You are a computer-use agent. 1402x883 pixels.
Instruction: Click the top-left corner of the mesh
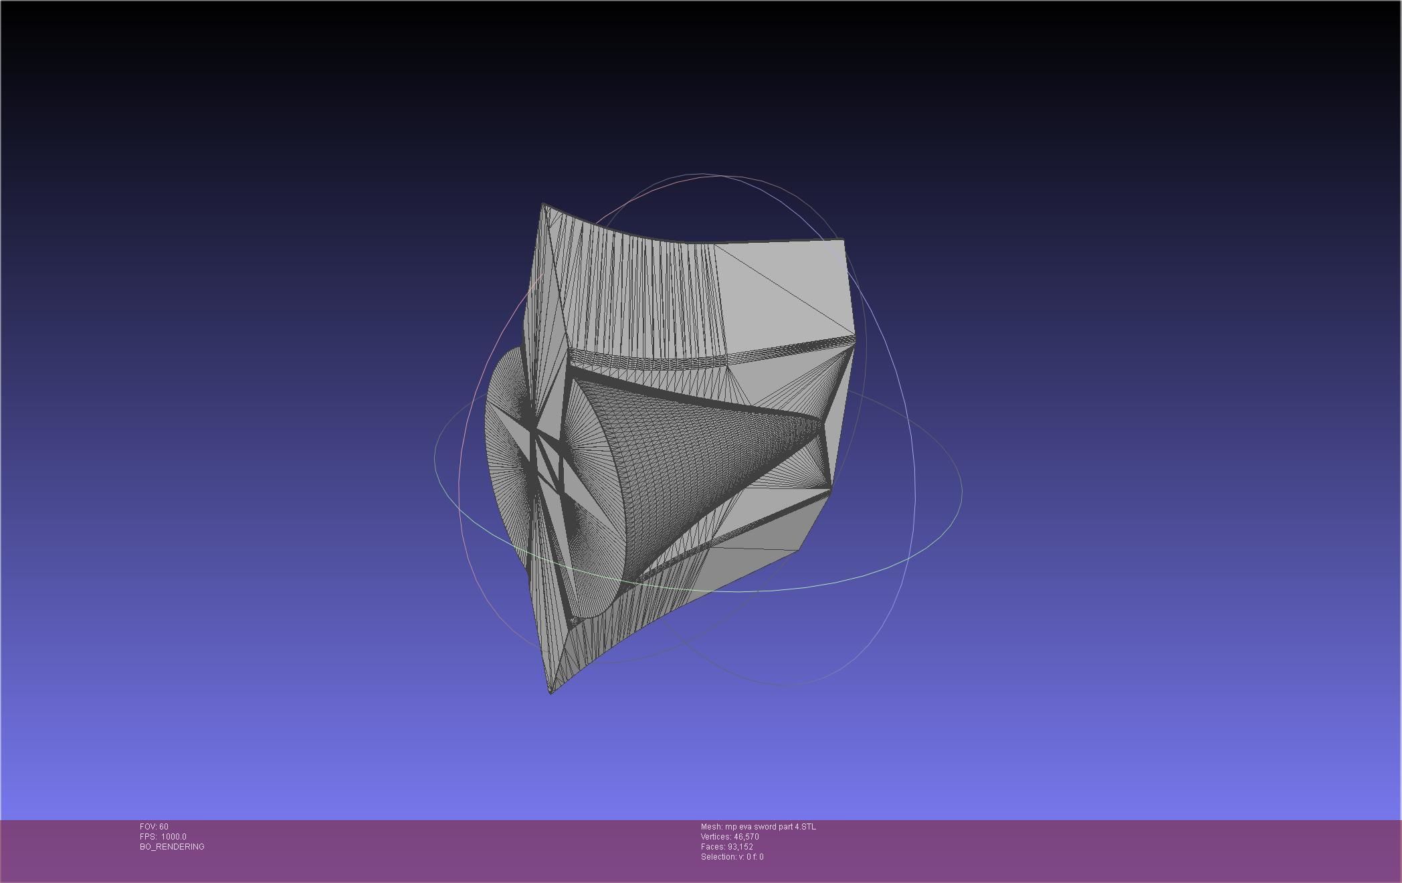[544, 205]
